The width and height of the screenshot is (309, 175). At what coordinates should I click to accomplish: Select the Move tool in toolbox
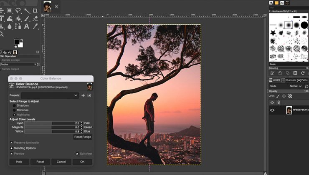point(1,10)
